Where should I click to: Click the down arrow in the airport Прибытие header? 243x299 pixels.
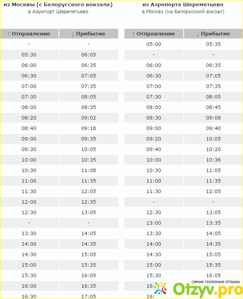tap(198, 34)
